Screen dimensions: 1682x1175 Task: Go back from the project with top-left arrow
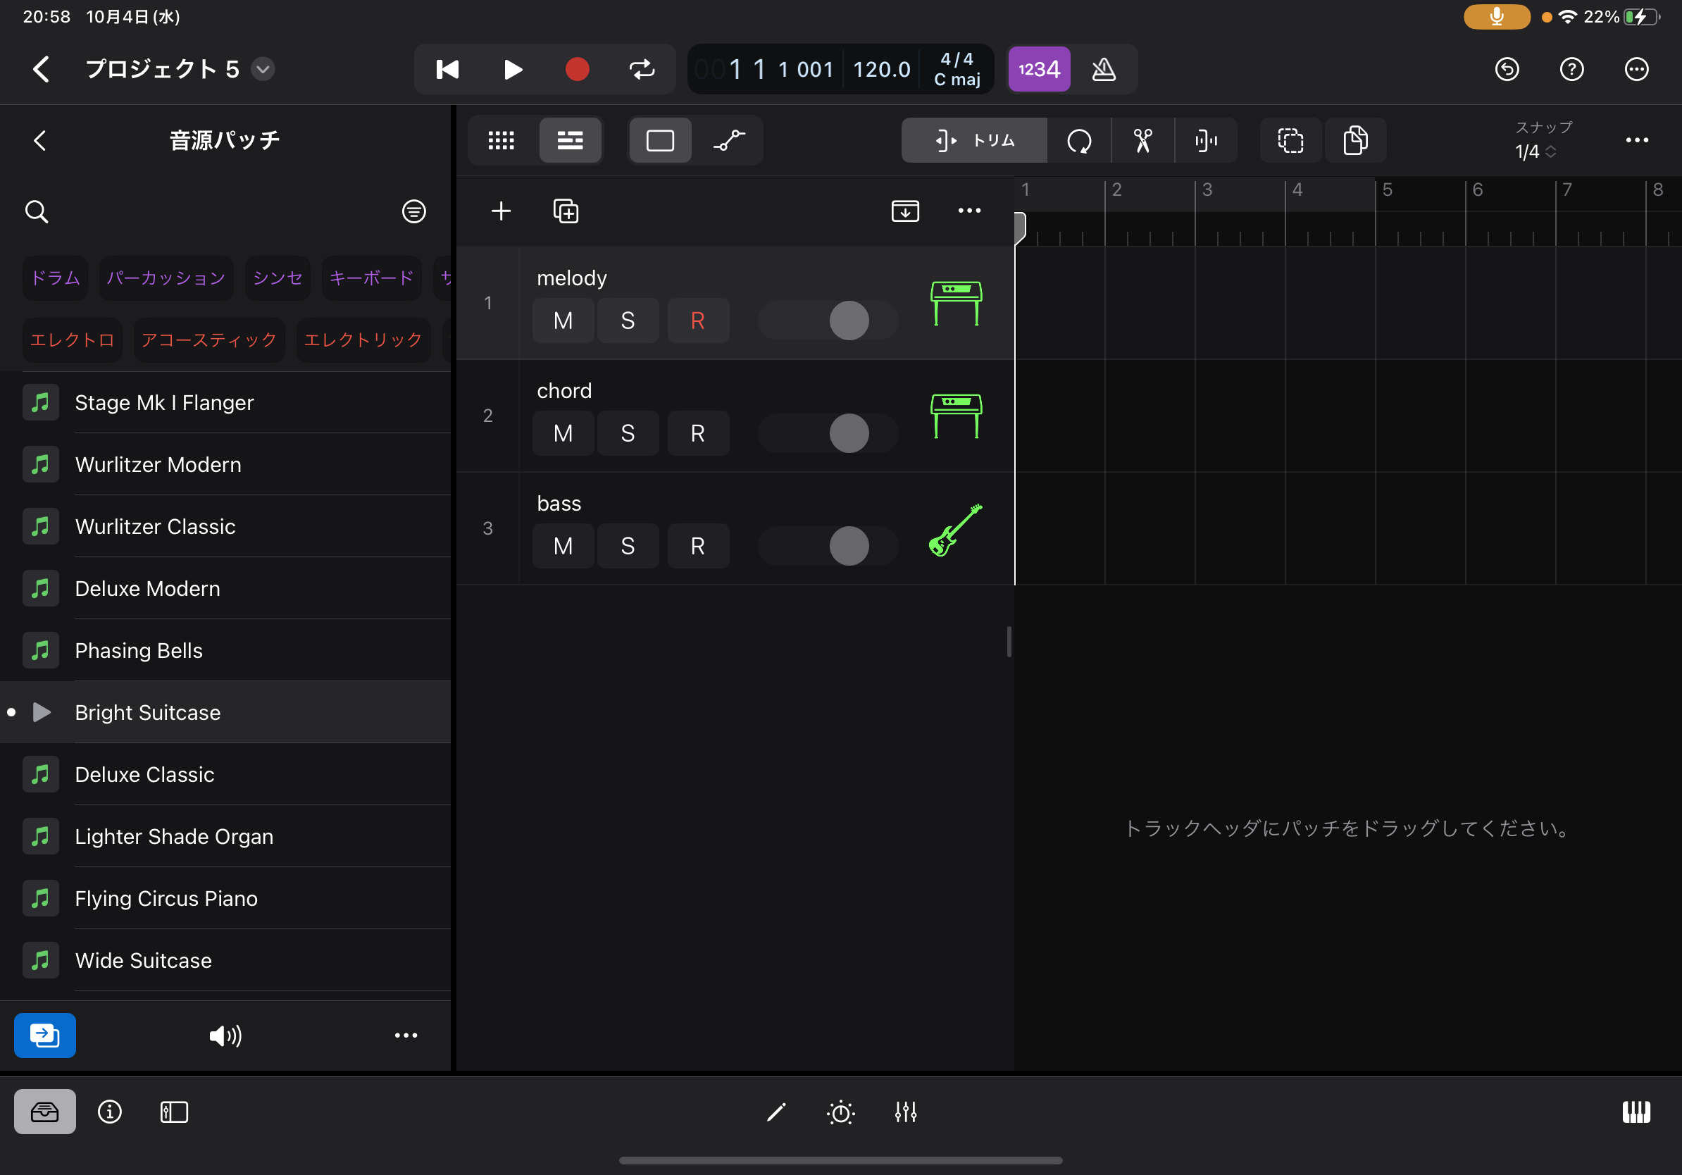tap(42, 70)
